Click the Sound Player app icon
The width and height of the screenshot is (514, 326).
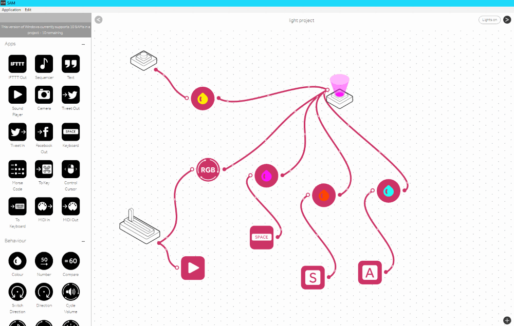[x=17, y=94]
